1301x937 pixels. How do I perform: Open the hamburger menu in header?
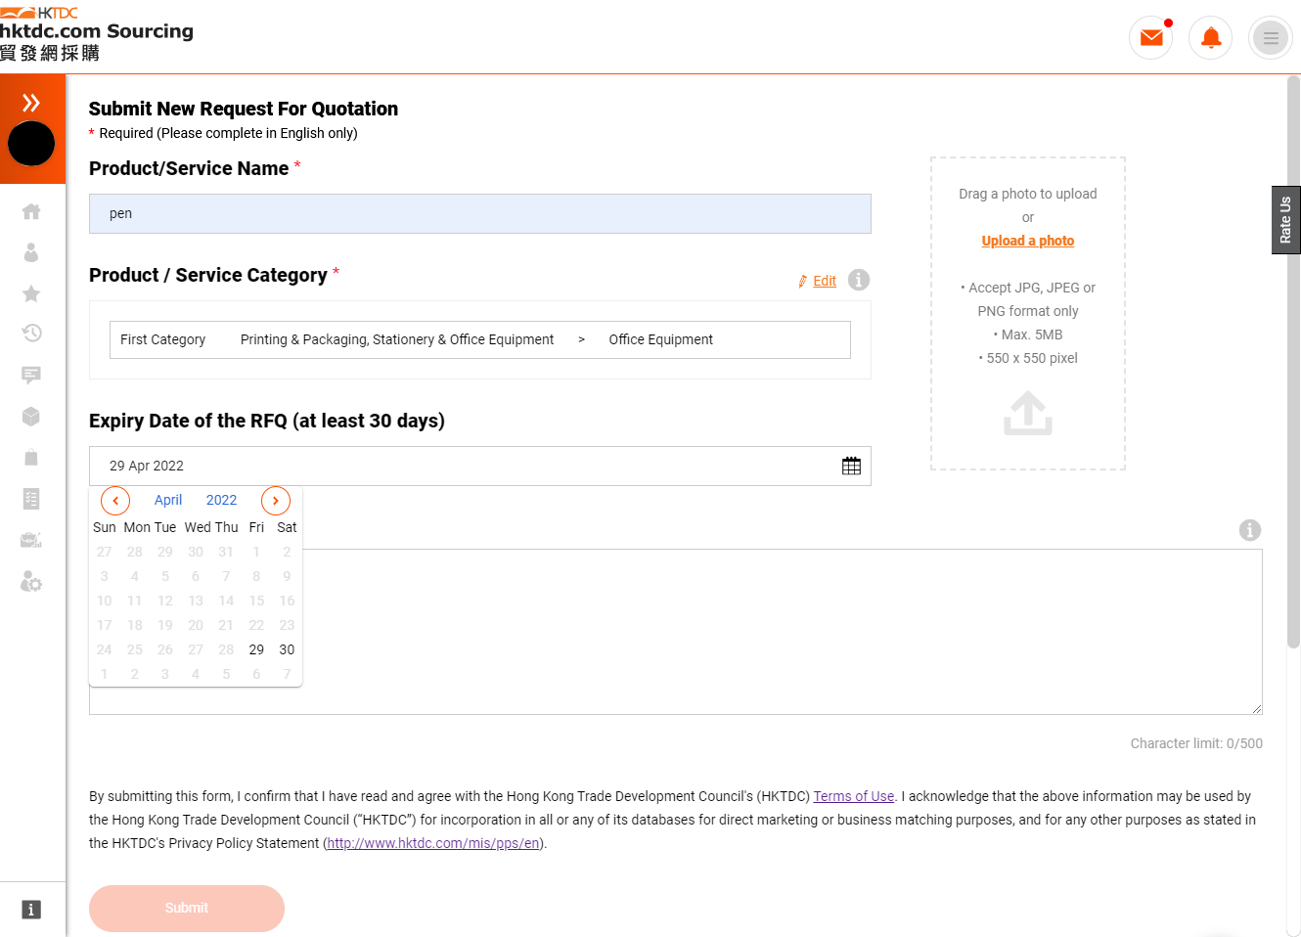click(1271, 39)
